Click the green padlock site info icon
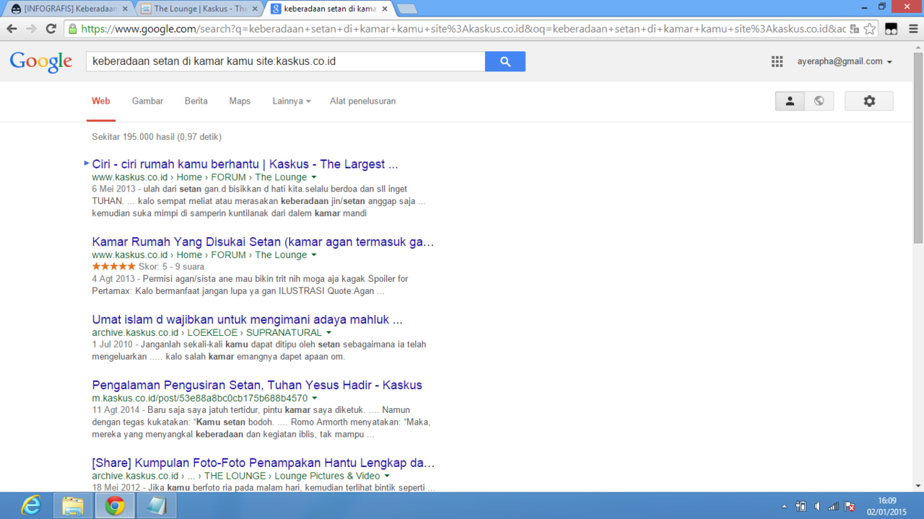Image resolution: width=924 pixels, height=519 pixels. (x=73, y=29)
